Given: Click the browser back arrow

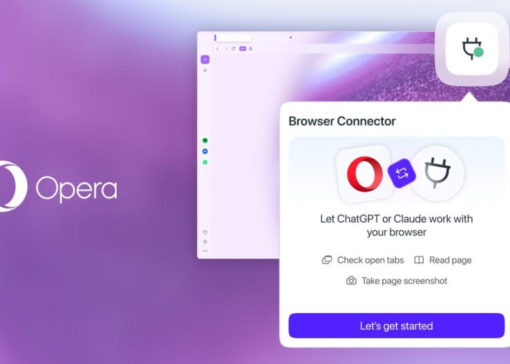Looking at the screenshot, I should coord(218,49).
